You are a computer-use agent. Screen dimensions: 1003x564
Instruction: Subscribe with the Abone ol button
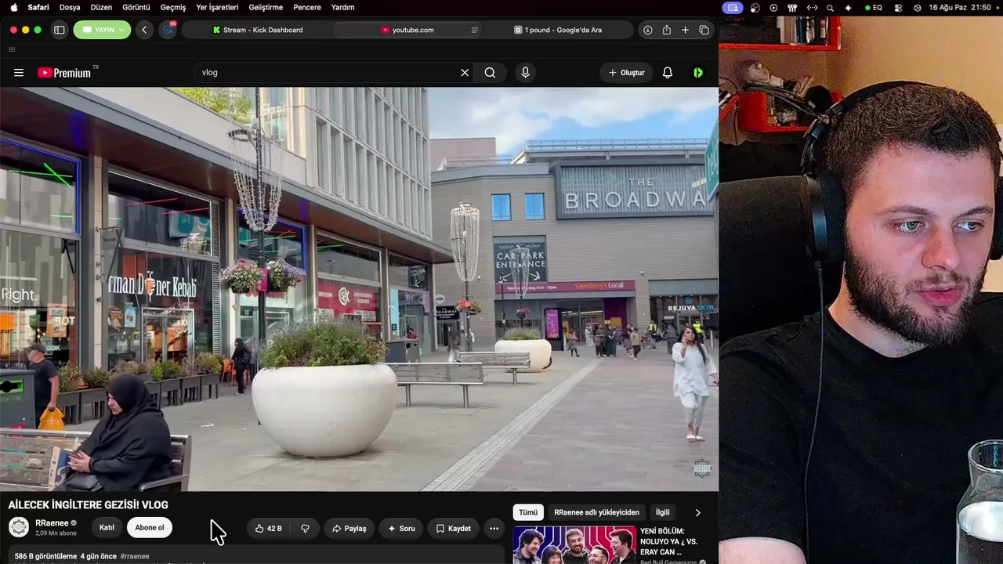150,528
